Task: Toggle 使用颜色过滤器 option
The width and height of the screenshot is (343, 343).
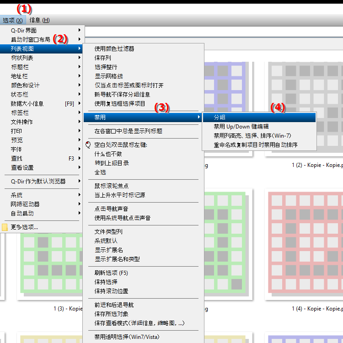Action: coord(143,48)
